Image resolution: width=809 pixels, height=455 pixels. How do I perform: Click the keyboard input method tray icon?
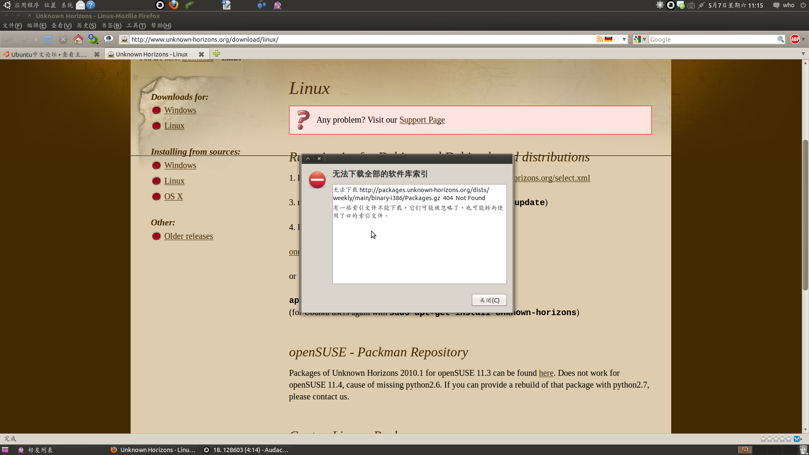(691, 5)
